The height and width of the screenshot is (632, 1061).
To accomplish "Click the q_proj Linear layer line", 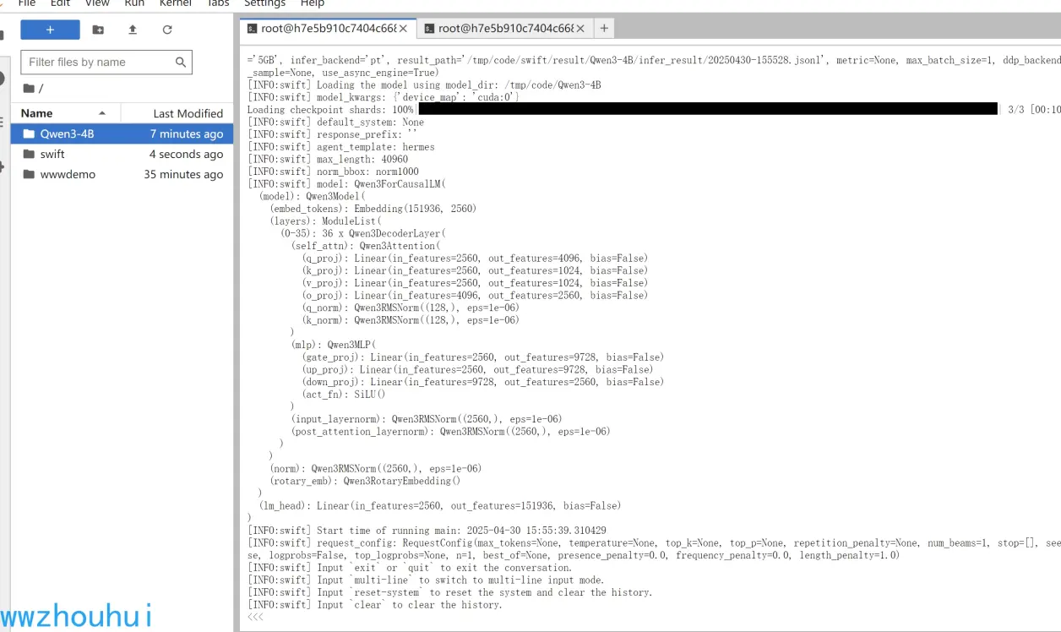I will click(x=475, y=258).
